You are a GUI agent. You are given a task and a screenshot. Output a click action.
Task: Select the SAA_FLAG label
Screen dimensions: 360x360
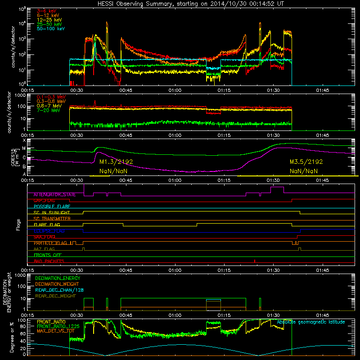pyautogui.click(x=44, y=237)
